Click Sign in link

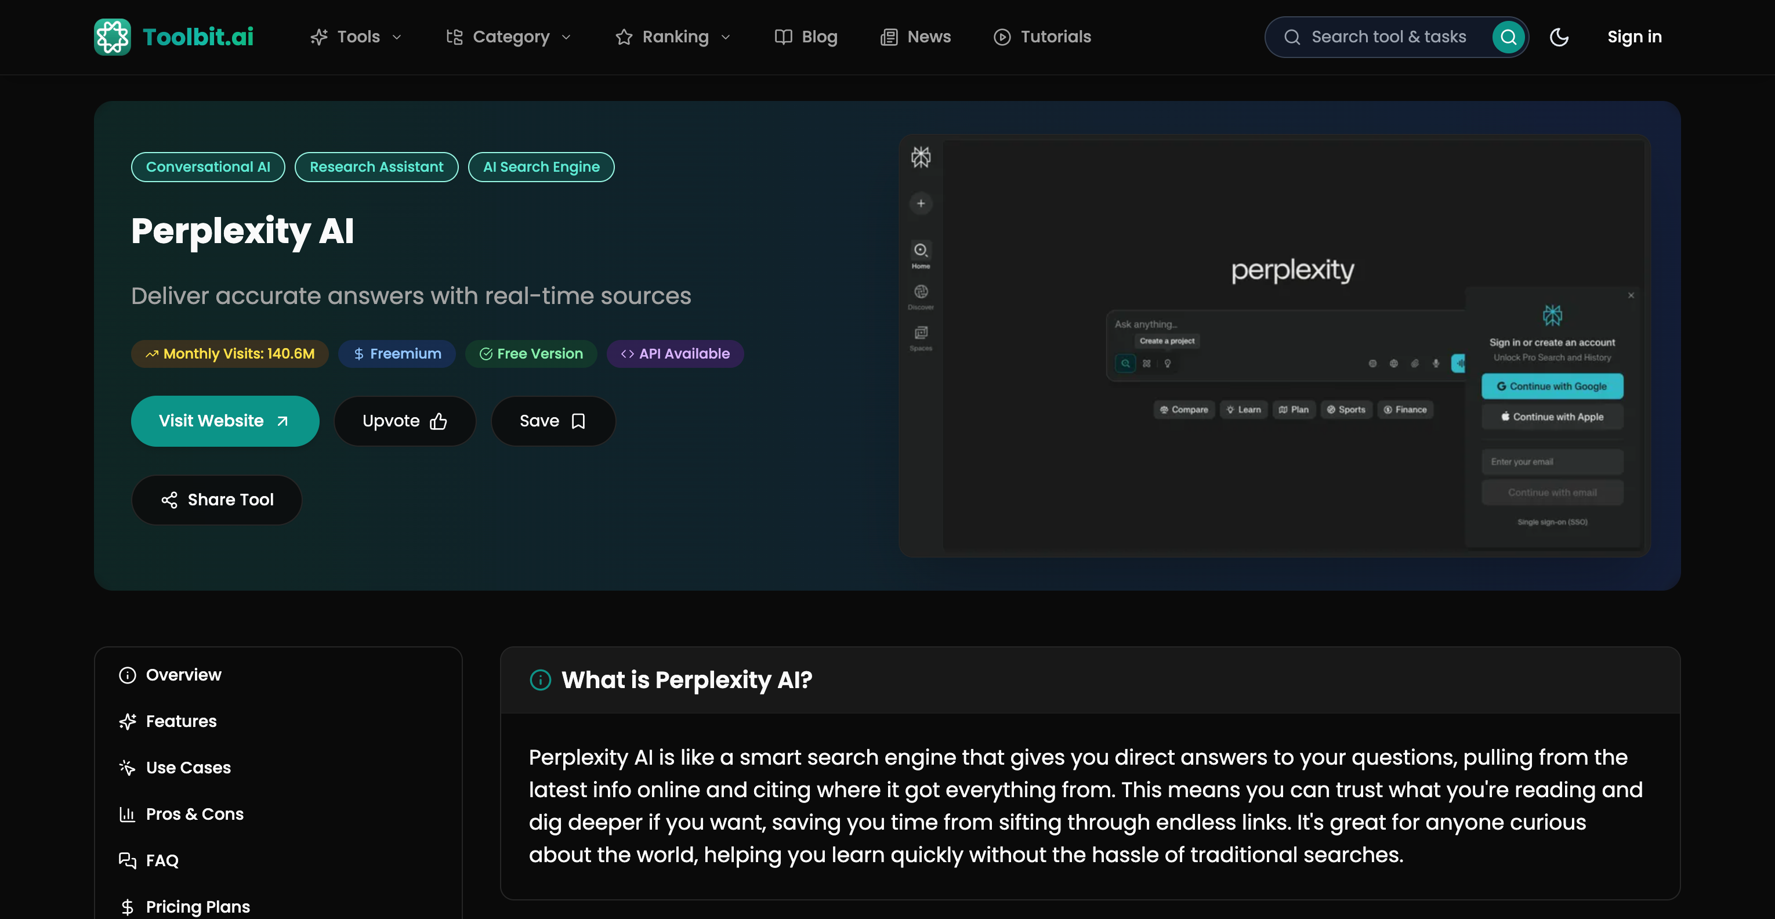point(1635,37)
